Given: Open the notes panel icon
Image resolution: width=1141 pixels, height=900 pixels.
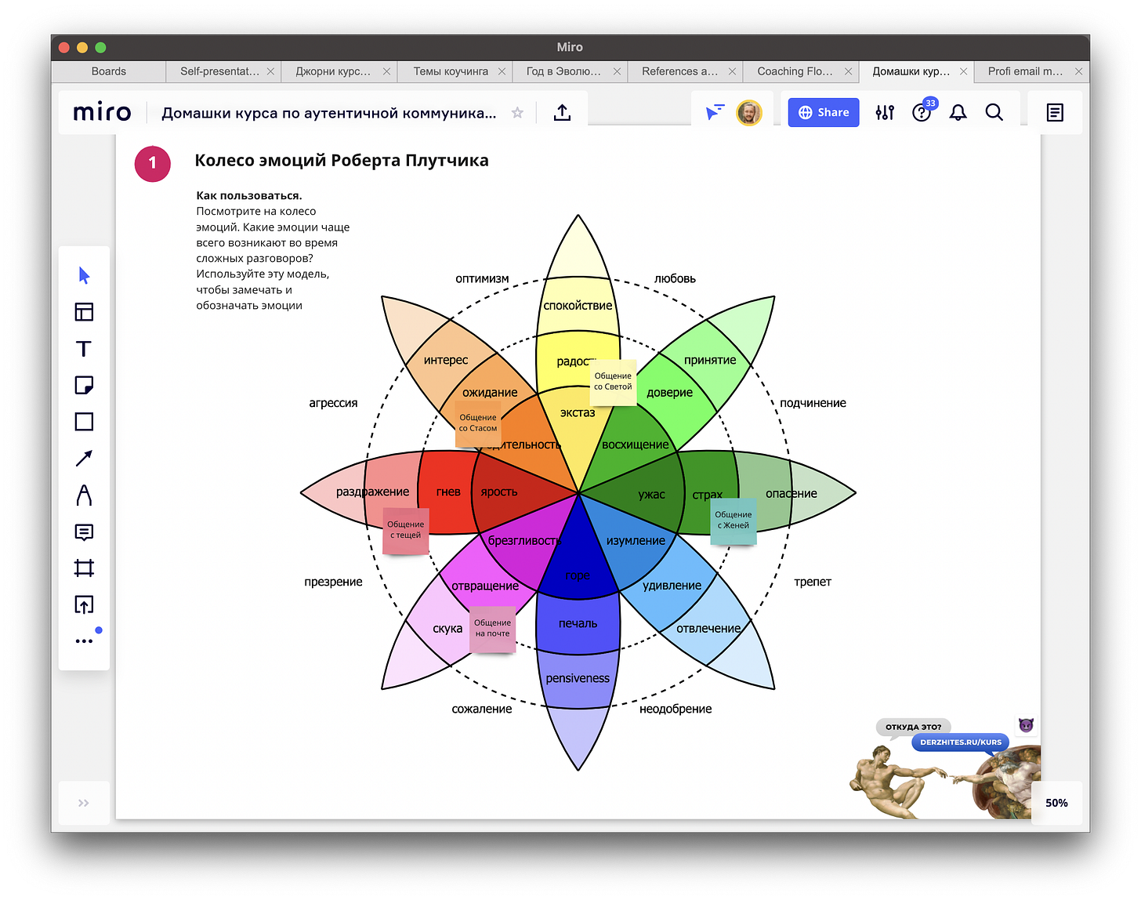Looking at the screenshot, I should point(1055,113).
